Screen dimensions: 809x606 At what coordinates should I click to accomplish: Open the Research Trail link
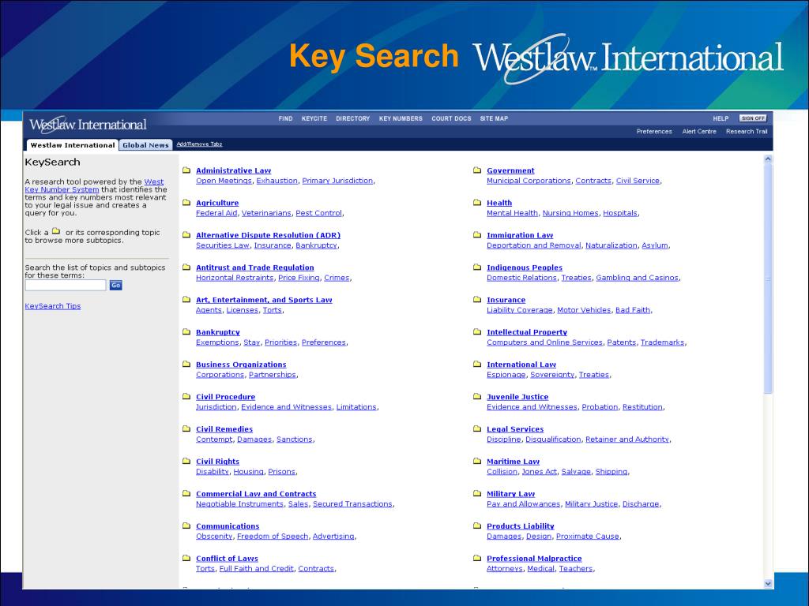coord(747,132)
